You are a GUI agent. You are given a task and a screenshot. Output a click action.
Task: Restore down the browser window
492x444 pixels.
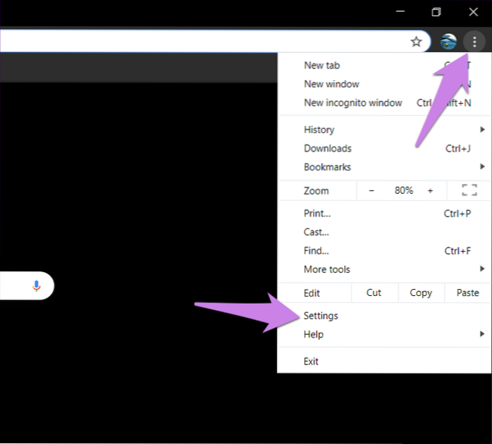point(436,12)
